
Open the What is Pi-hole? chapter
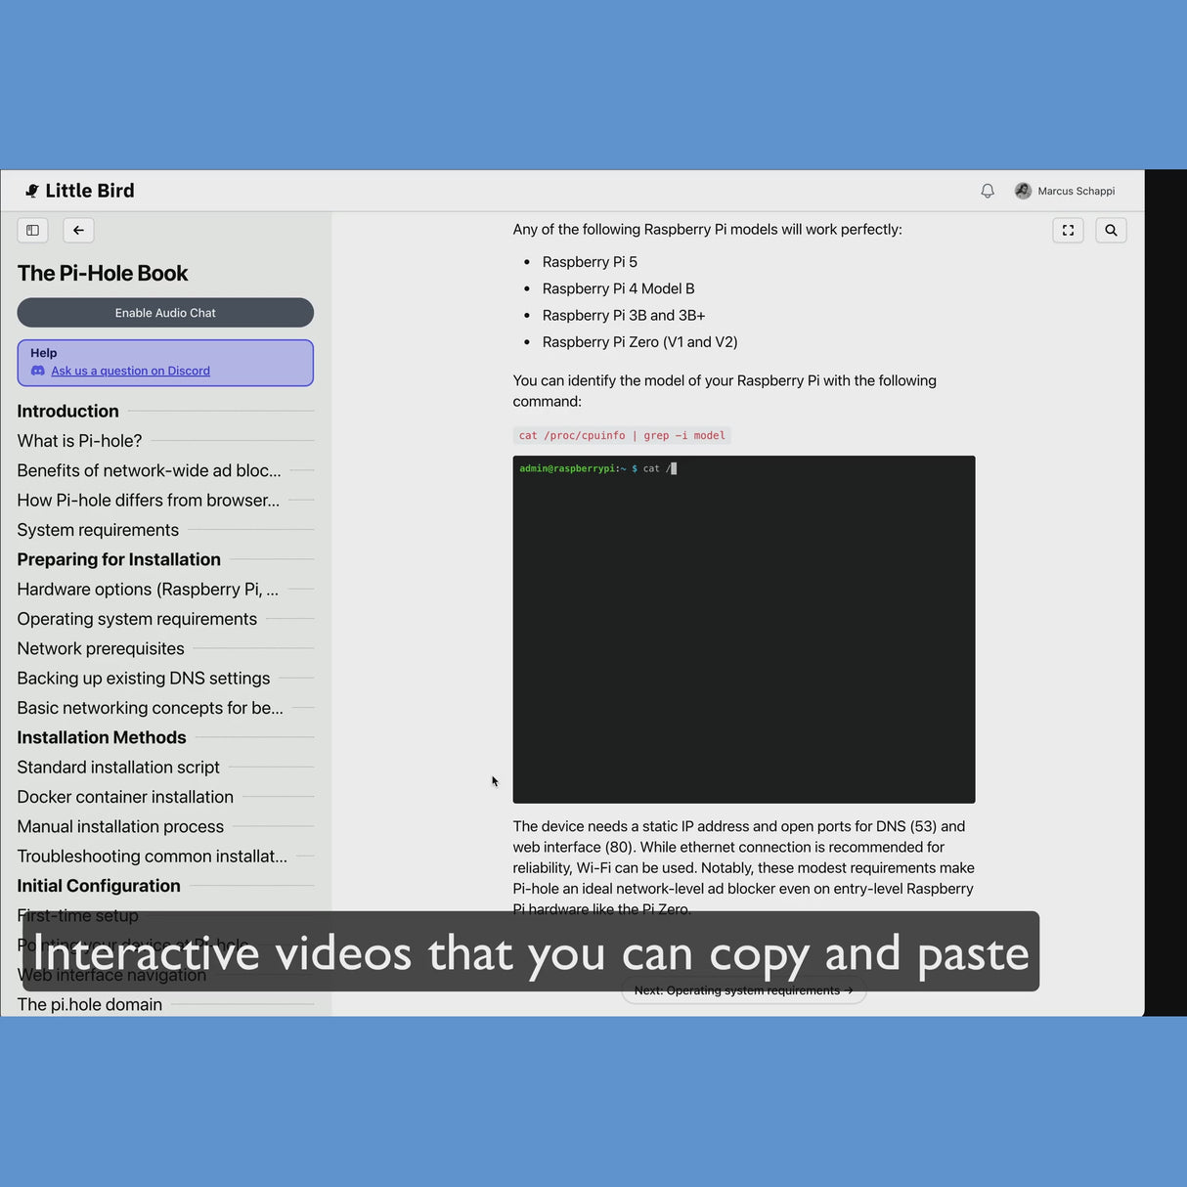click(79, 441)
